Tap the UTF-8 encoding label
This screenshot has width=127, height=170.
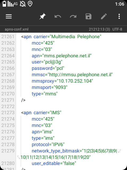click(x=117, y=29)
